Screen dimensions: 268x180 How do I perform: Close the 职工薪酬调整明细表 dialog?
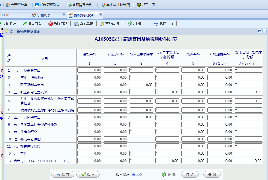tap(264, 31)
